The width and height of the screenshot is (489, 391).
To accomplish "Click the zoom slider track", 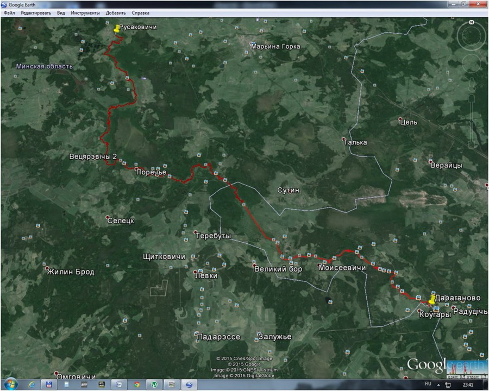I will pyautogui.click(x=472, y=122).
